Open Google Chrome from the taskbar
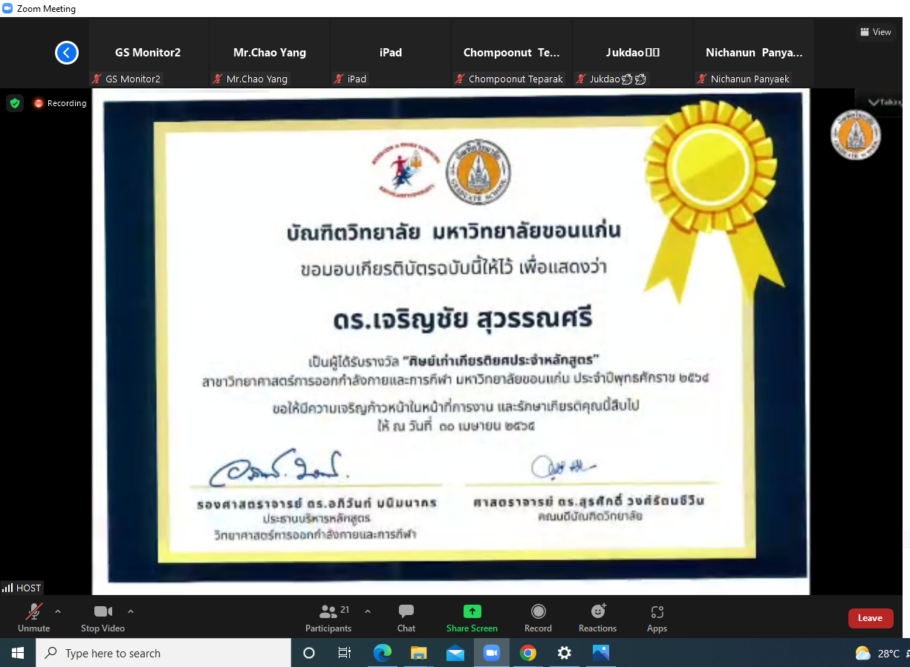The image size is (910, 667). click(x=528, y=654)
